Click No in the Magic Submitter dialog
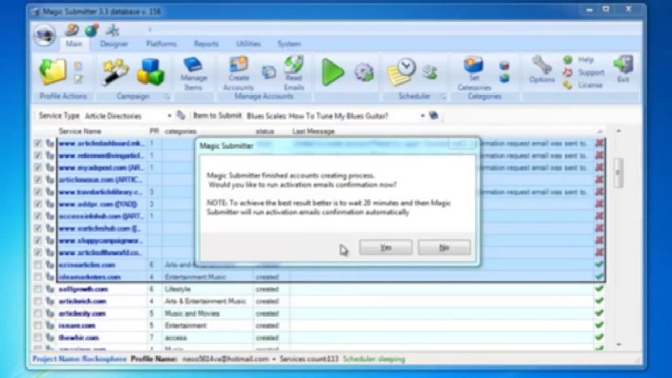Viewport: 672px width, 378px height. (x=444, y=247)
